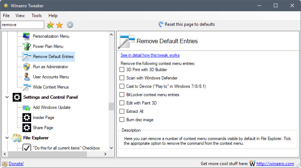This screenshot has height=168, width=301.
Task: Click the vertical scrollbar thumb in tree
Action: click(x=111, y=106)
